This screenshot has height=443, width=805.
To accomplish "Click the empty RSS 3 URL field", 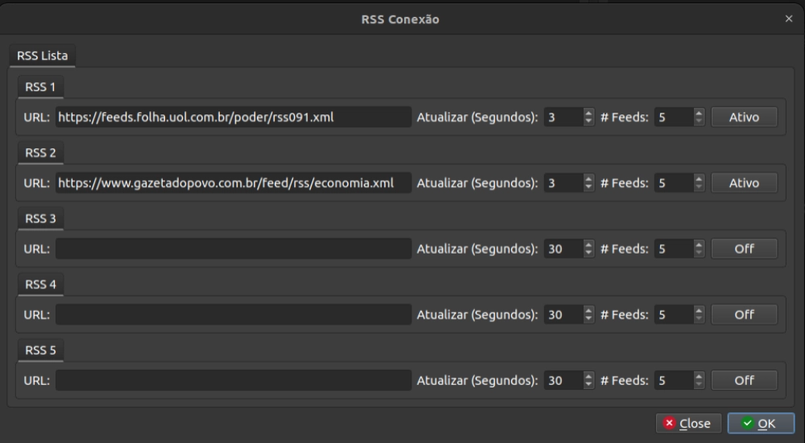I will tap(233, 249).
